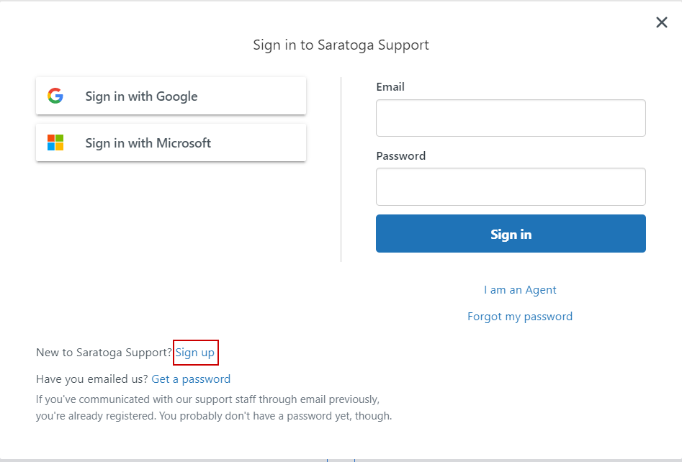Click the Sign in to Saratoga Support heading
Screen dimensions: 682x462
(341, 45)
